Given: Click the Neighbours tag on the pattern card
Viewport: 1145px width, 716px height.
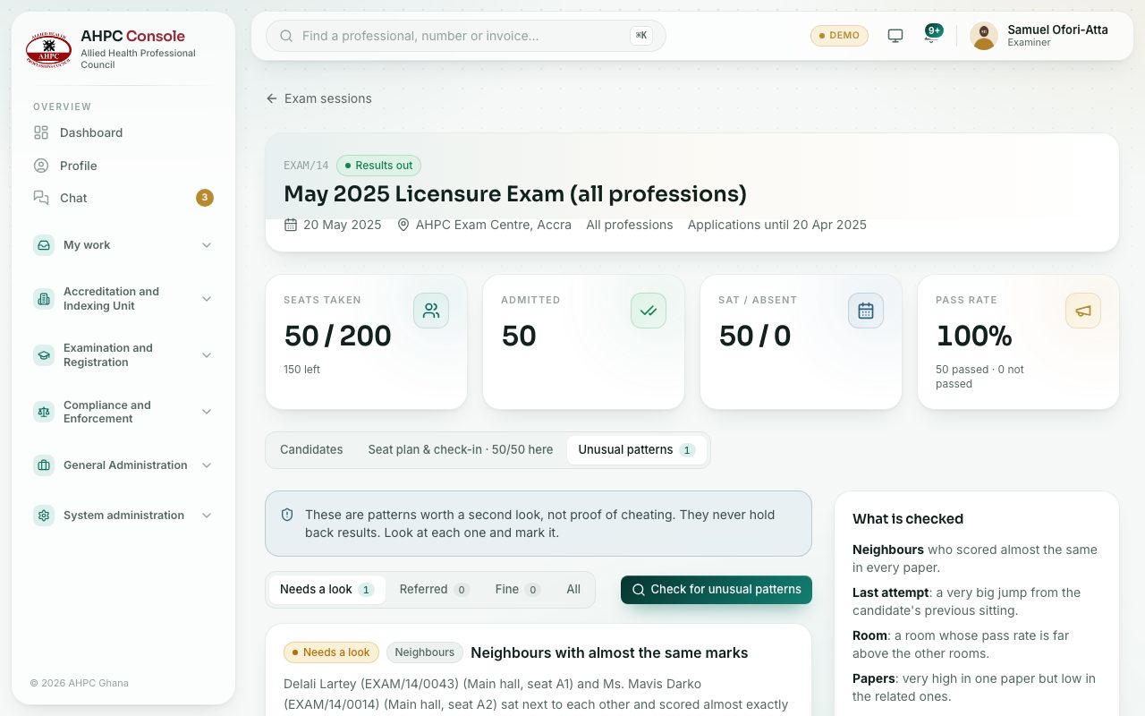Looking at the screenshot, I should pos(425,652).
